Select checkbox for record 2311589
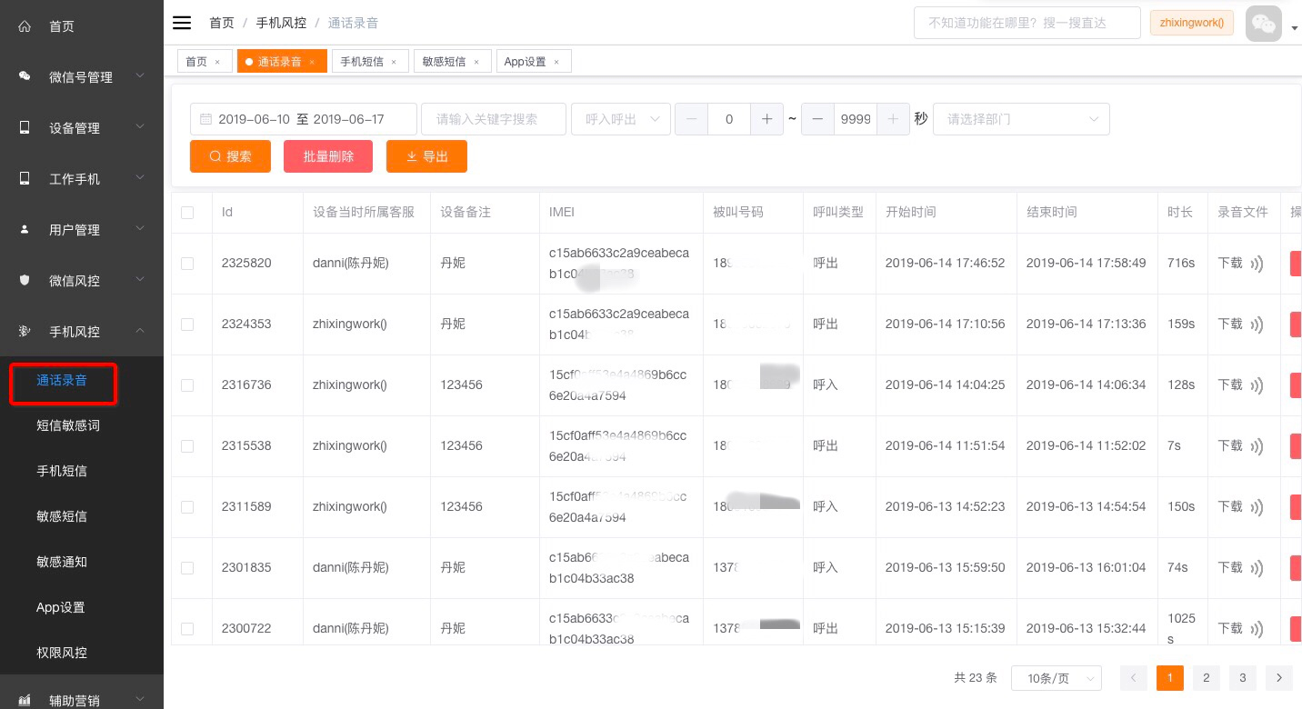The image size is (1302, 709). (x=187, y=507)
